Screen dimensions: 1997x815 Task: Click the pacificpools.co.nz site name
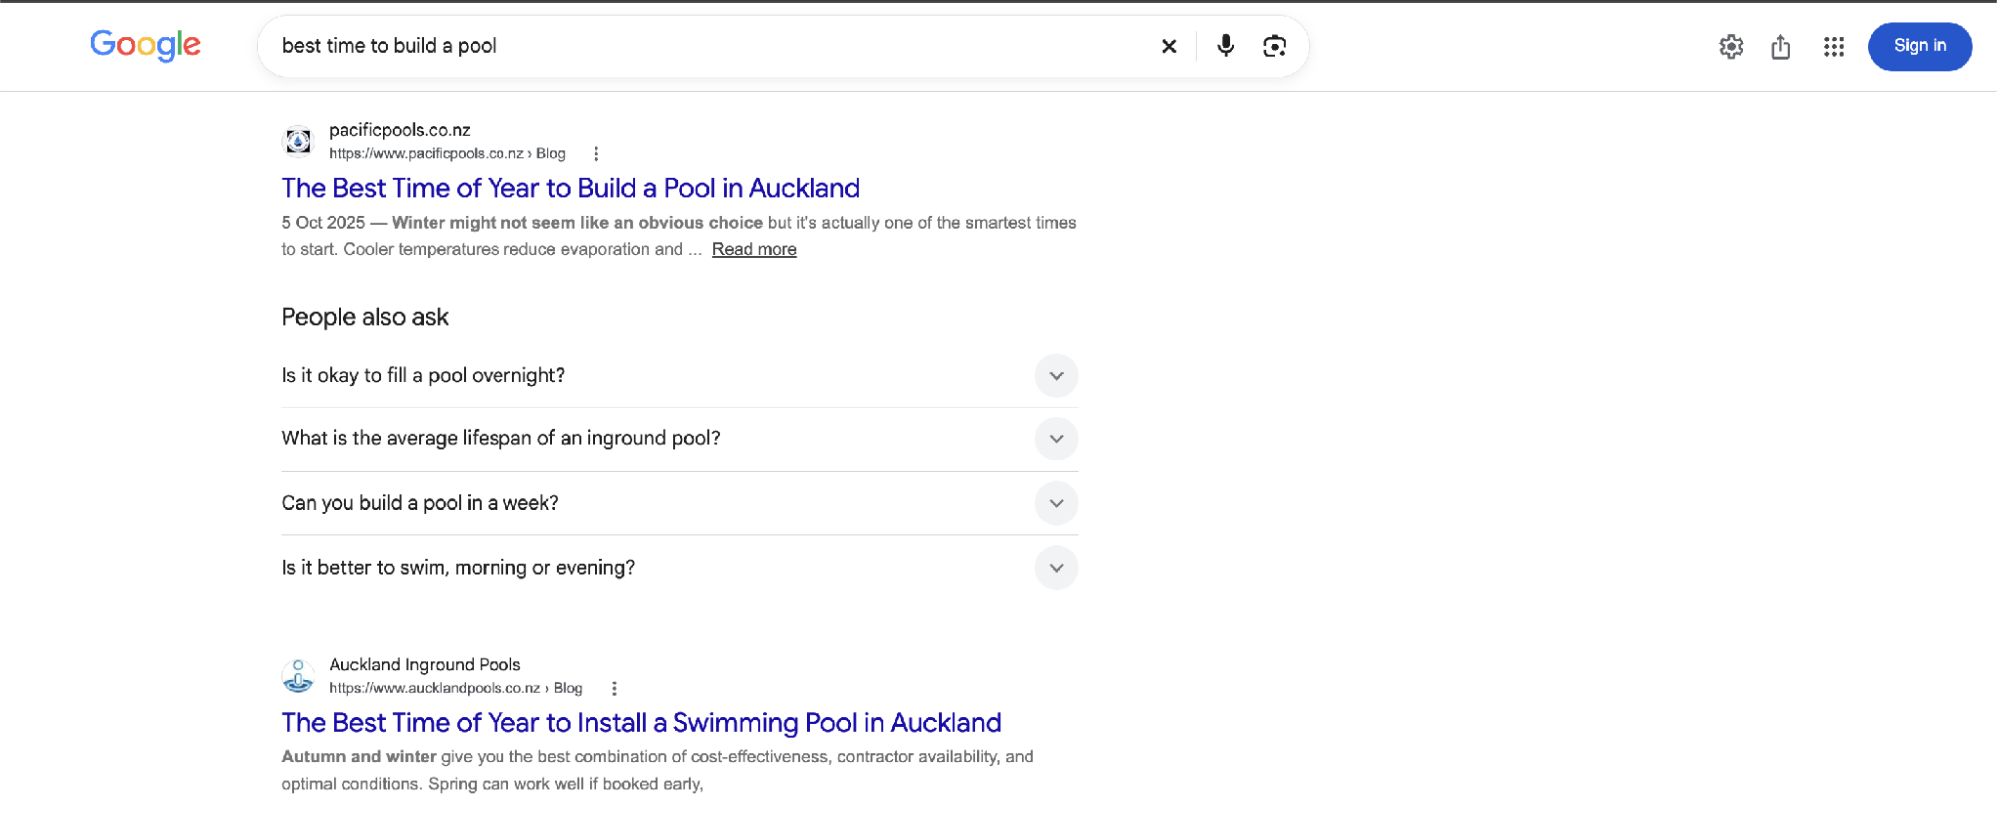400,130
